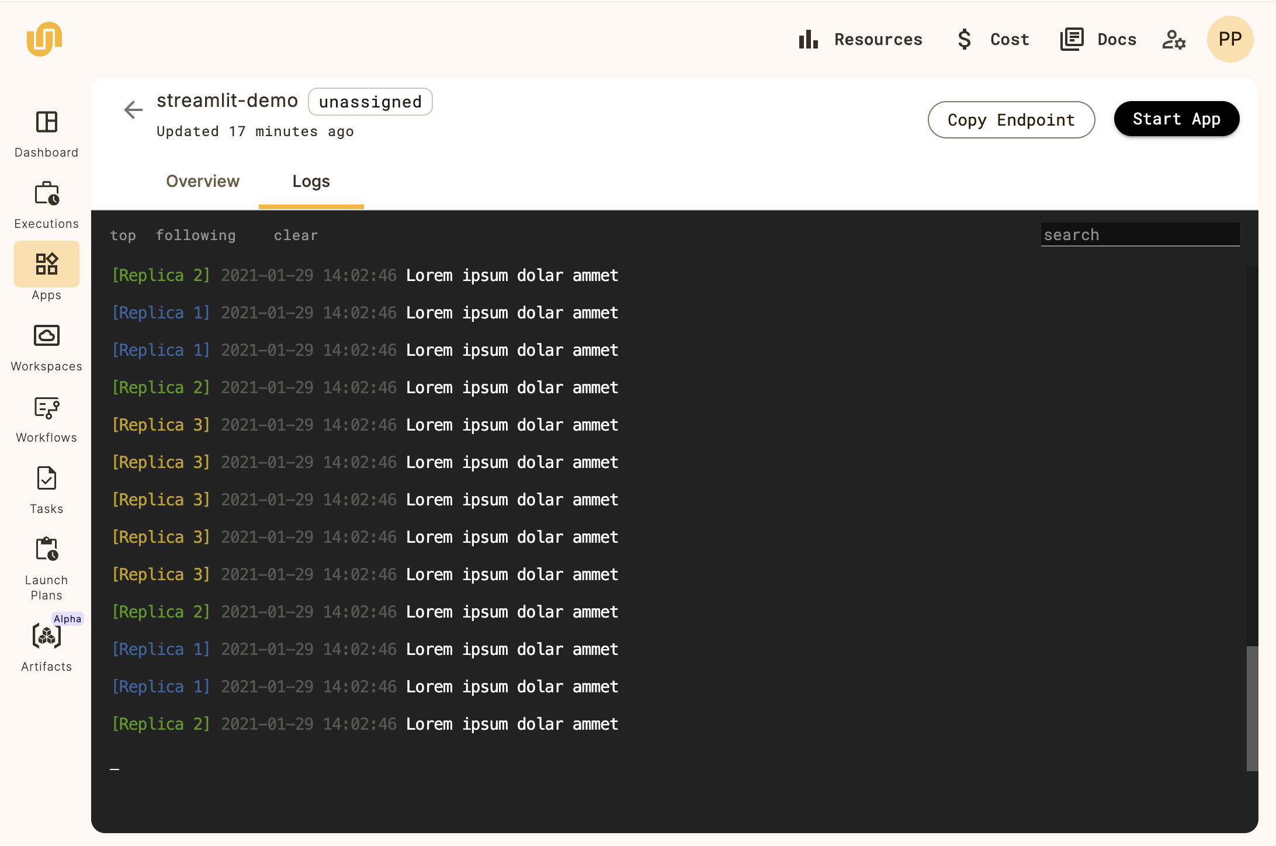This screenshot has height=846, width=1276.
Task: Open the Tasks panel
Action: tap(46, 488)
